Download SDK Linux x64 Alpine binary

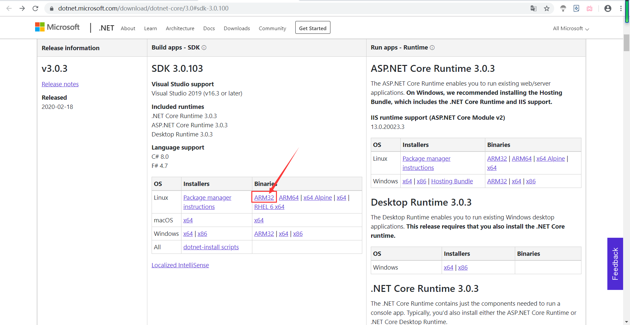[318, 198]
